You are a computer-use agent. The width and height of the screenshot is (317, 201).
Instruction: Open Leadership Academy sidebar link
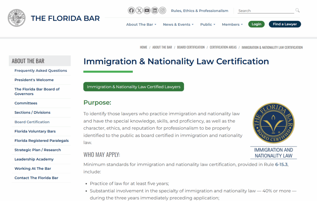[34, 159]
